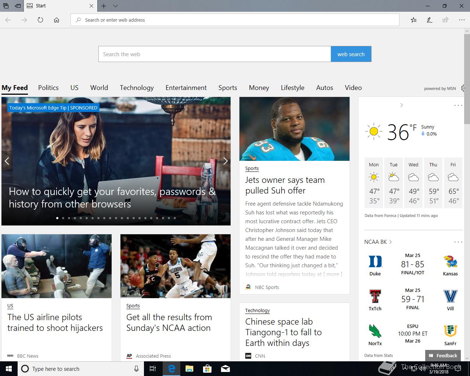This screenshot has width=470, height=376.
Task: Select the Fri forecast column
Action: coord(453,182)
